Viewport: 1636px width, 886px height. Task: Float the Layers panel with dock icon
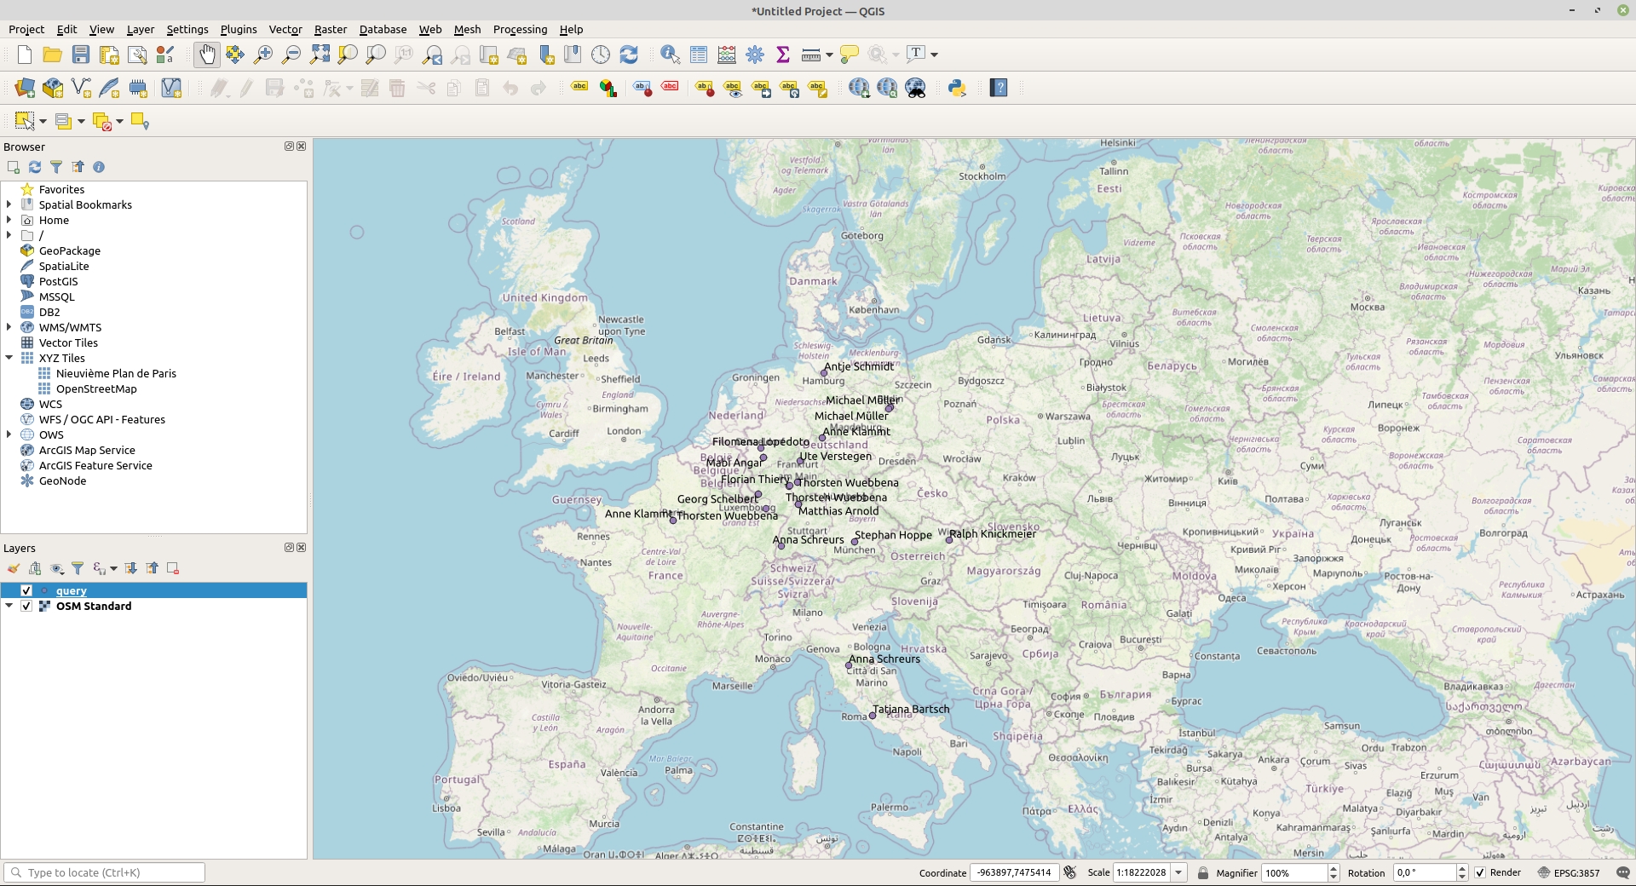(x=289, y=548)
